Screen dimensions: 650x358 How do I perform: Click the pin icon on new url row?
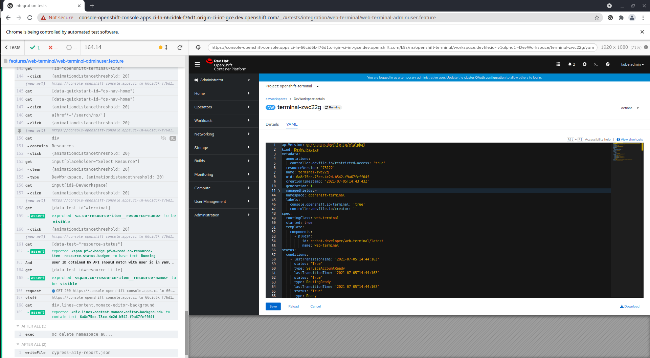pos(20,130)
